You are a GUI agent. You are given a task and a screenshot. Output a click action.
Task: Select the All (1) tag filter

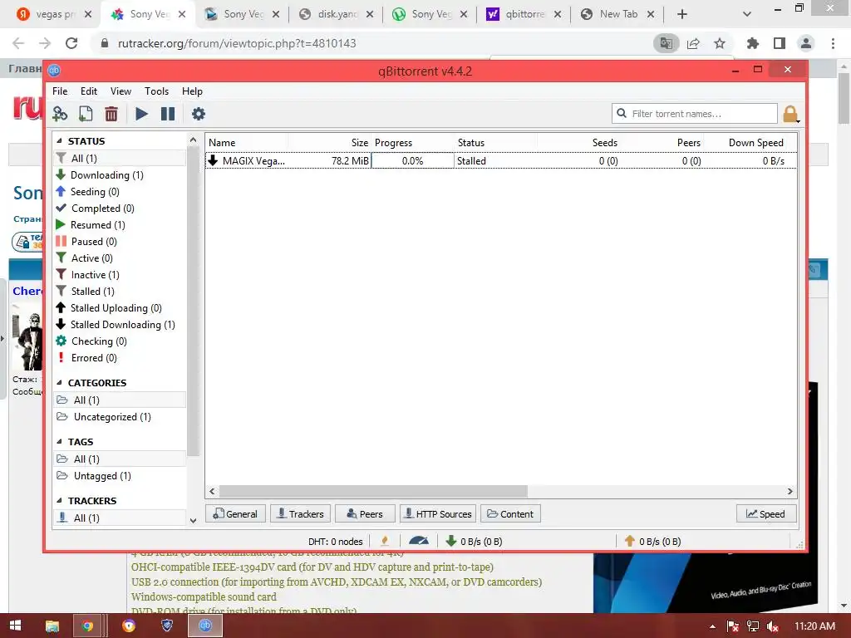coord(120,459)
